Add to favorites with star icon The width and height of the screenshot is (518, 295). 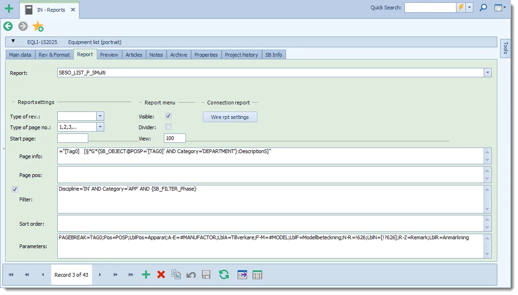(x=38, y=26)
